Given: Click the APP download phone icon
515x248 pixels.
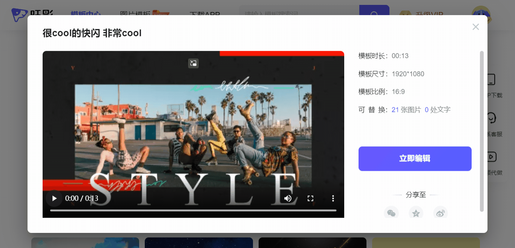Looking at the screenshot, I should [491, 80].
